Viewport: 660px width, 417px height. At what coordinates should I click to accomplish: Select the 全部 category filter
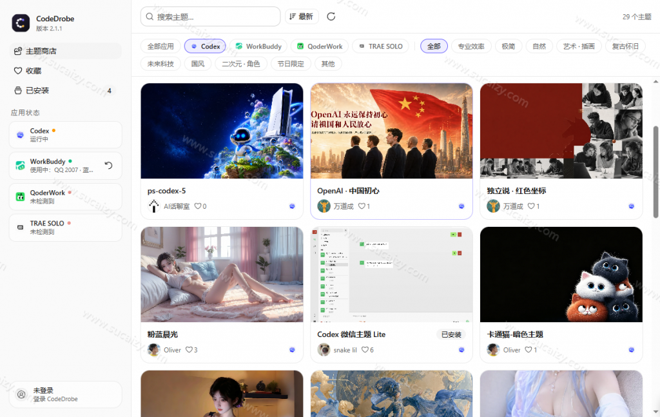pyautogui.click(x=434, y=46)
